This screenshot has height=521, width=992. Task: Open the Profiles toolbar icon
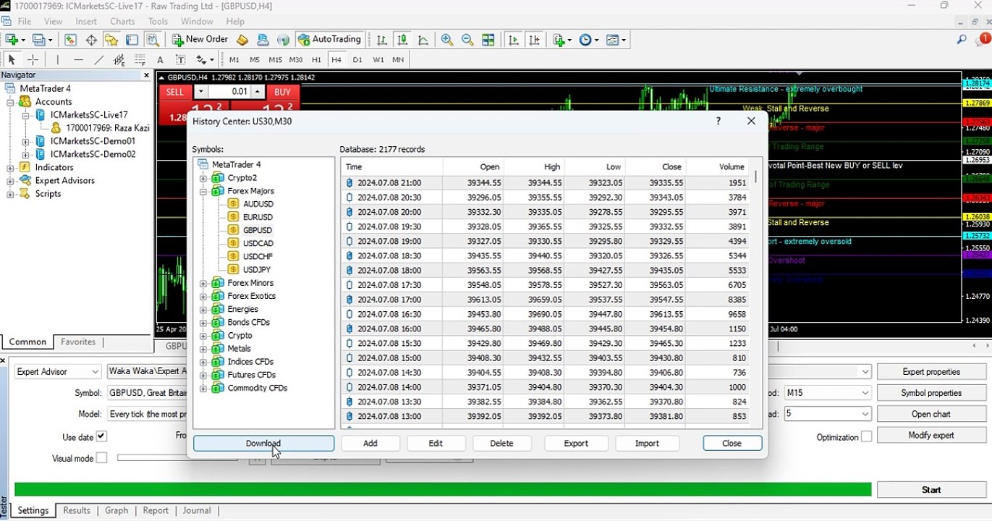pos(43,40)
